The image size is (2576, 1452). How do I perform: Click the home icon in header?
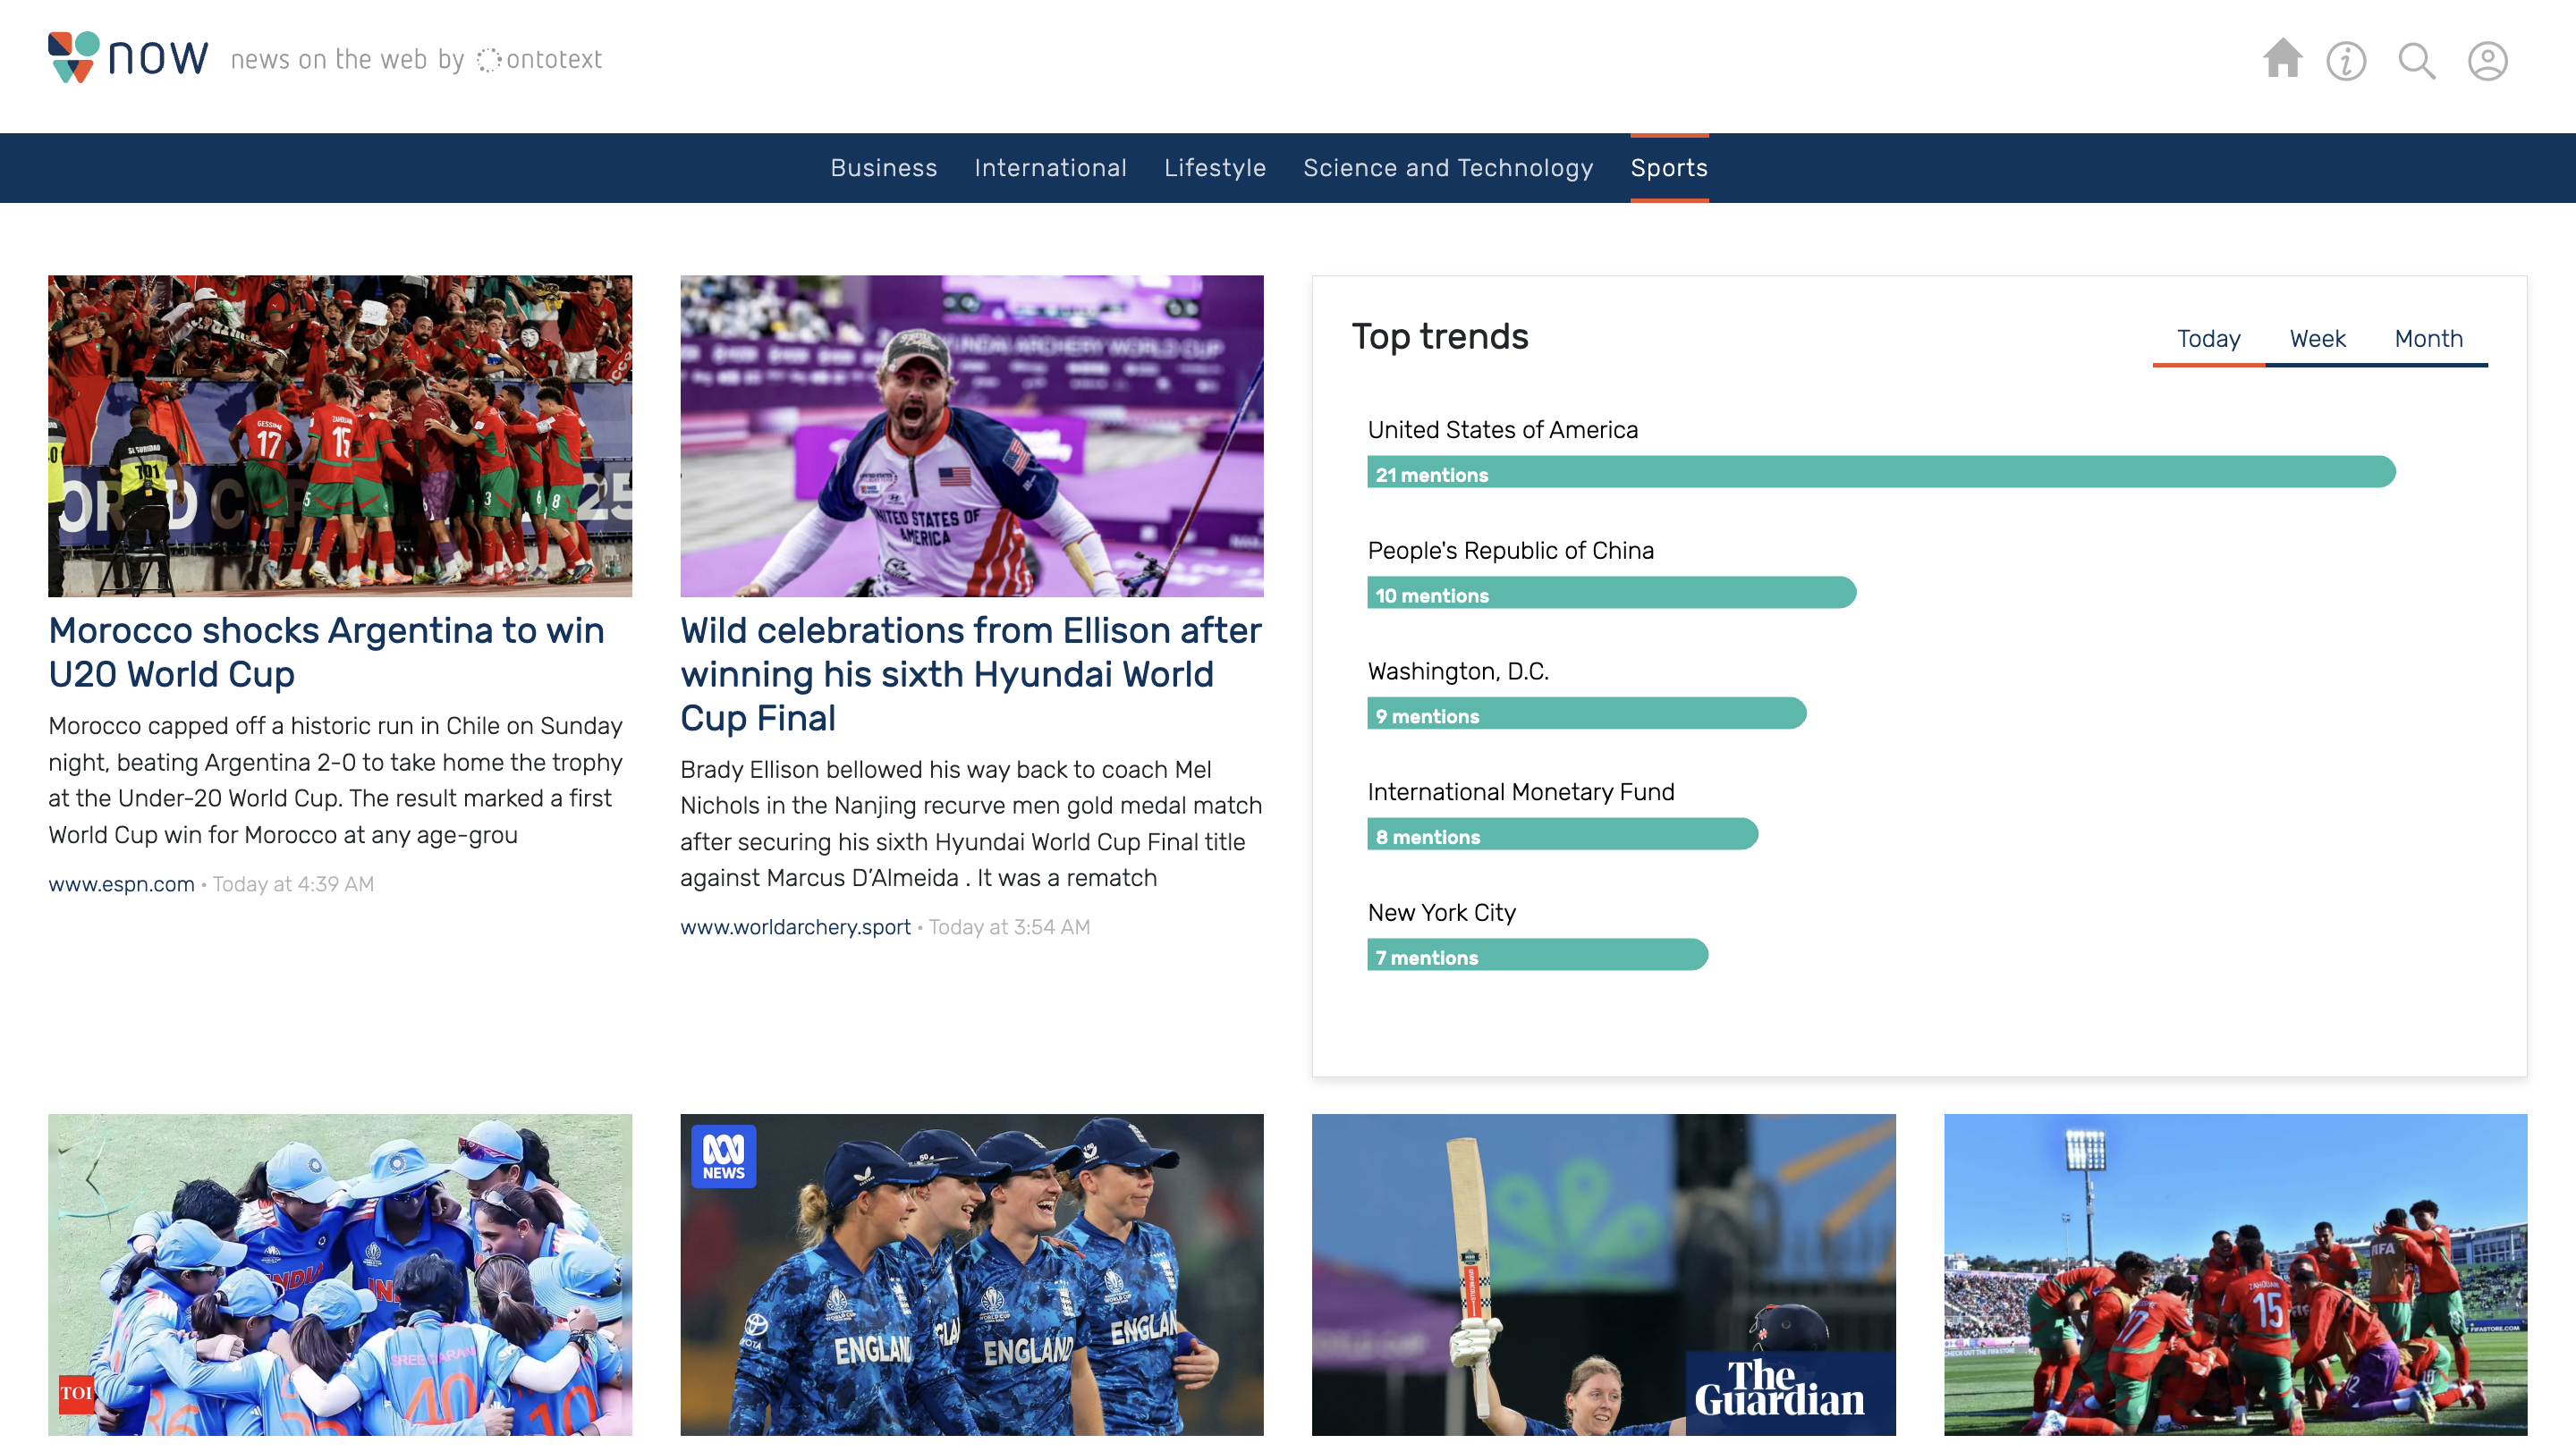coord(2282,59)
